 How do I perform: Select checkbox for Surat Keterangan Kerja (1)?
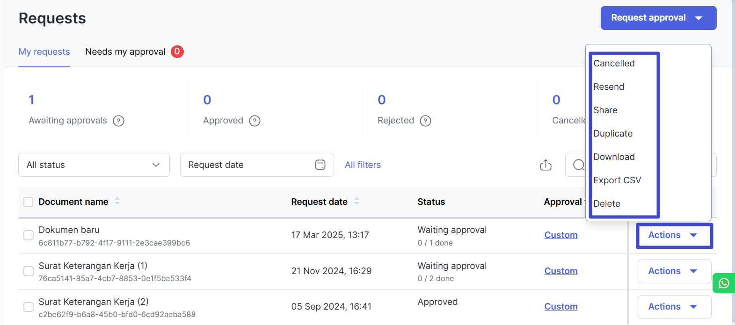[29, 271]
